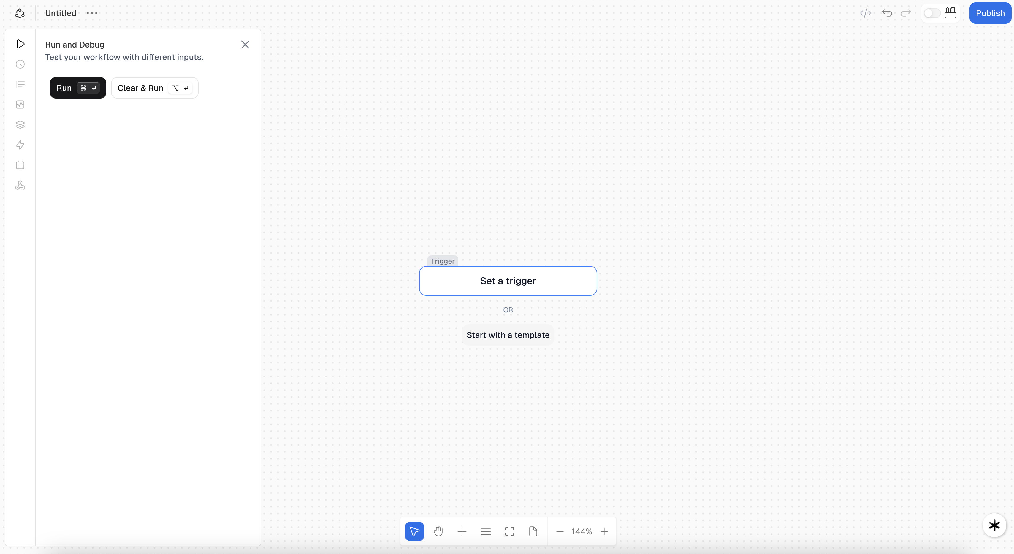The width and height of the screenshot is (1014, 554).
Task: Click the Clear & Run button
Action: 154,88
